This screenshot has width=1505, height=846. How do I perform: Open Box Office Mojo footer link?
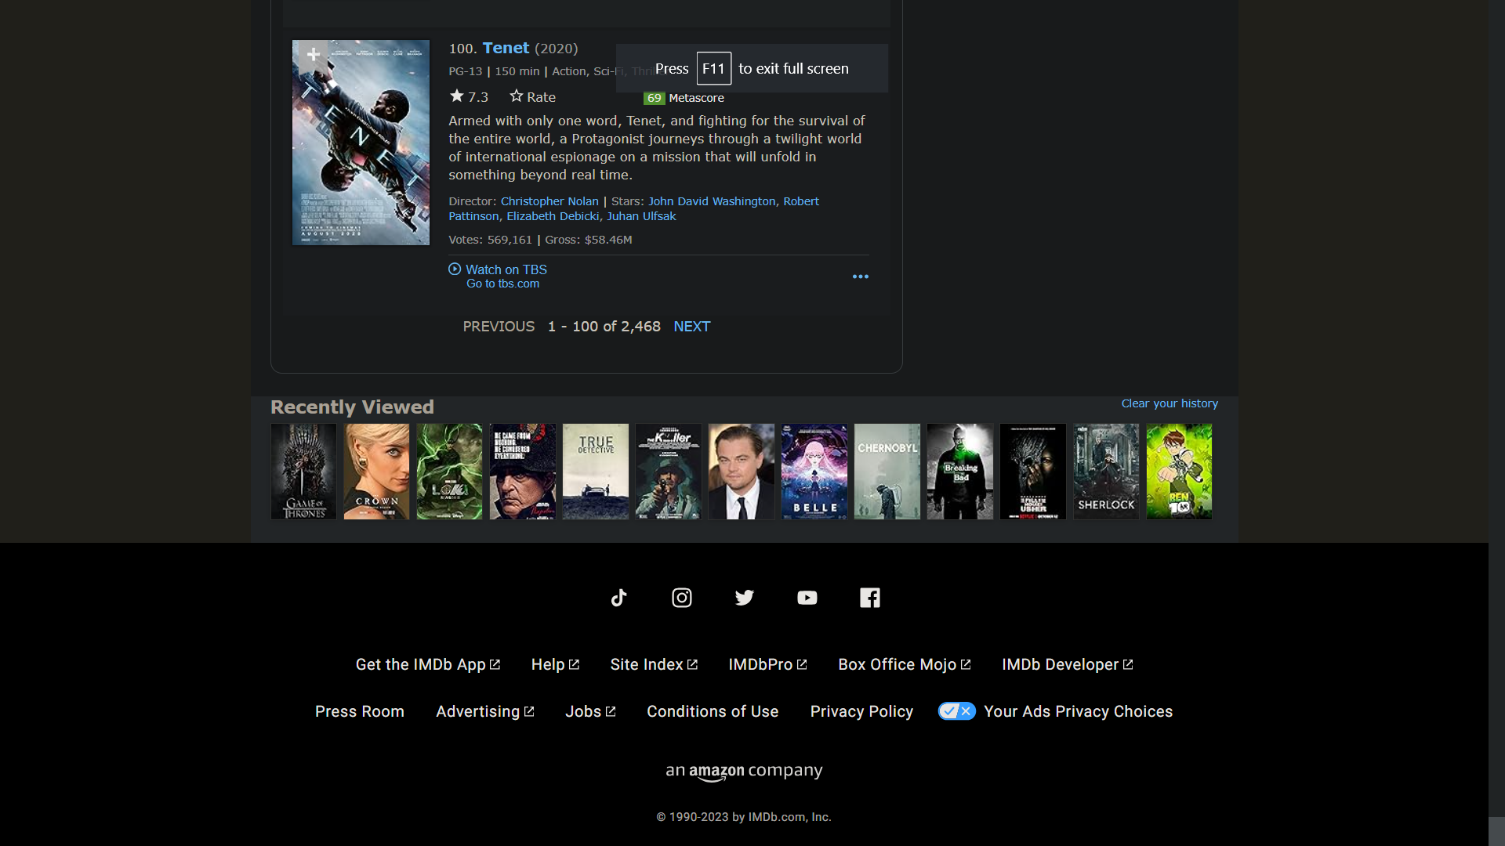[x=905, y=664]
